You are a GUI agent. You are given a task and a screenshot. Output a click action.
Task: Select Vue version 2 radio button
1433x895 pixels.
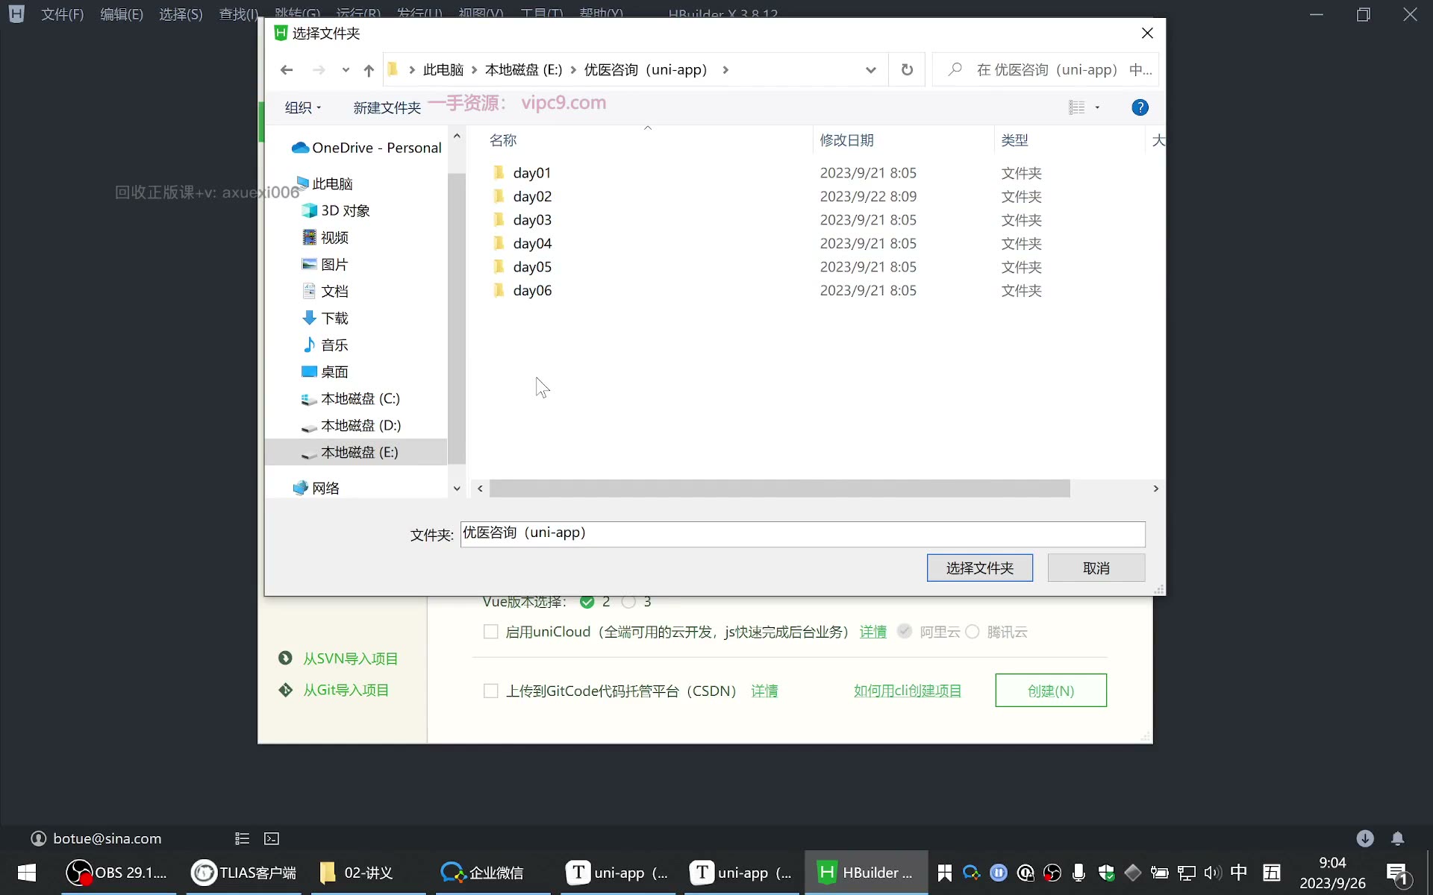coord(587,602)
